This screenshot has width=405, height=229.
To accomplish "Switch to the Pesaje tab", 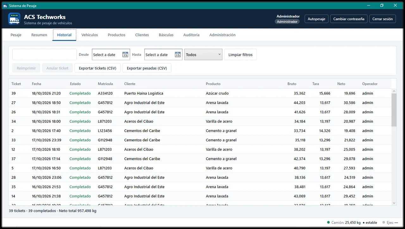I will click(16, 35).
